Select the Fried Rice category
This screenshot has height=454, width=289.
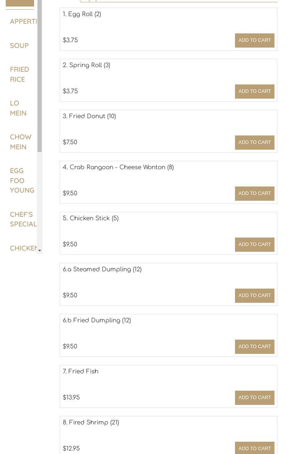[20, 74]
